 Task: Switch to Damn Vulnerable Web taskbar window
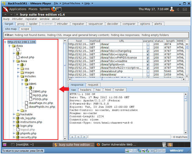(116, 145)
